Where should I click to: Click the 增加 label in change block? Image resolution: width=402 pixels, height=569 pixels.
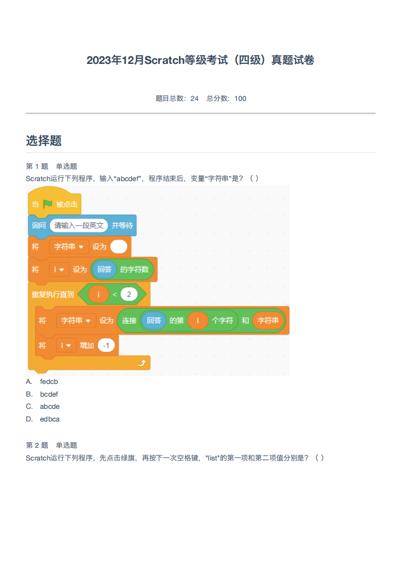[87, 345]
